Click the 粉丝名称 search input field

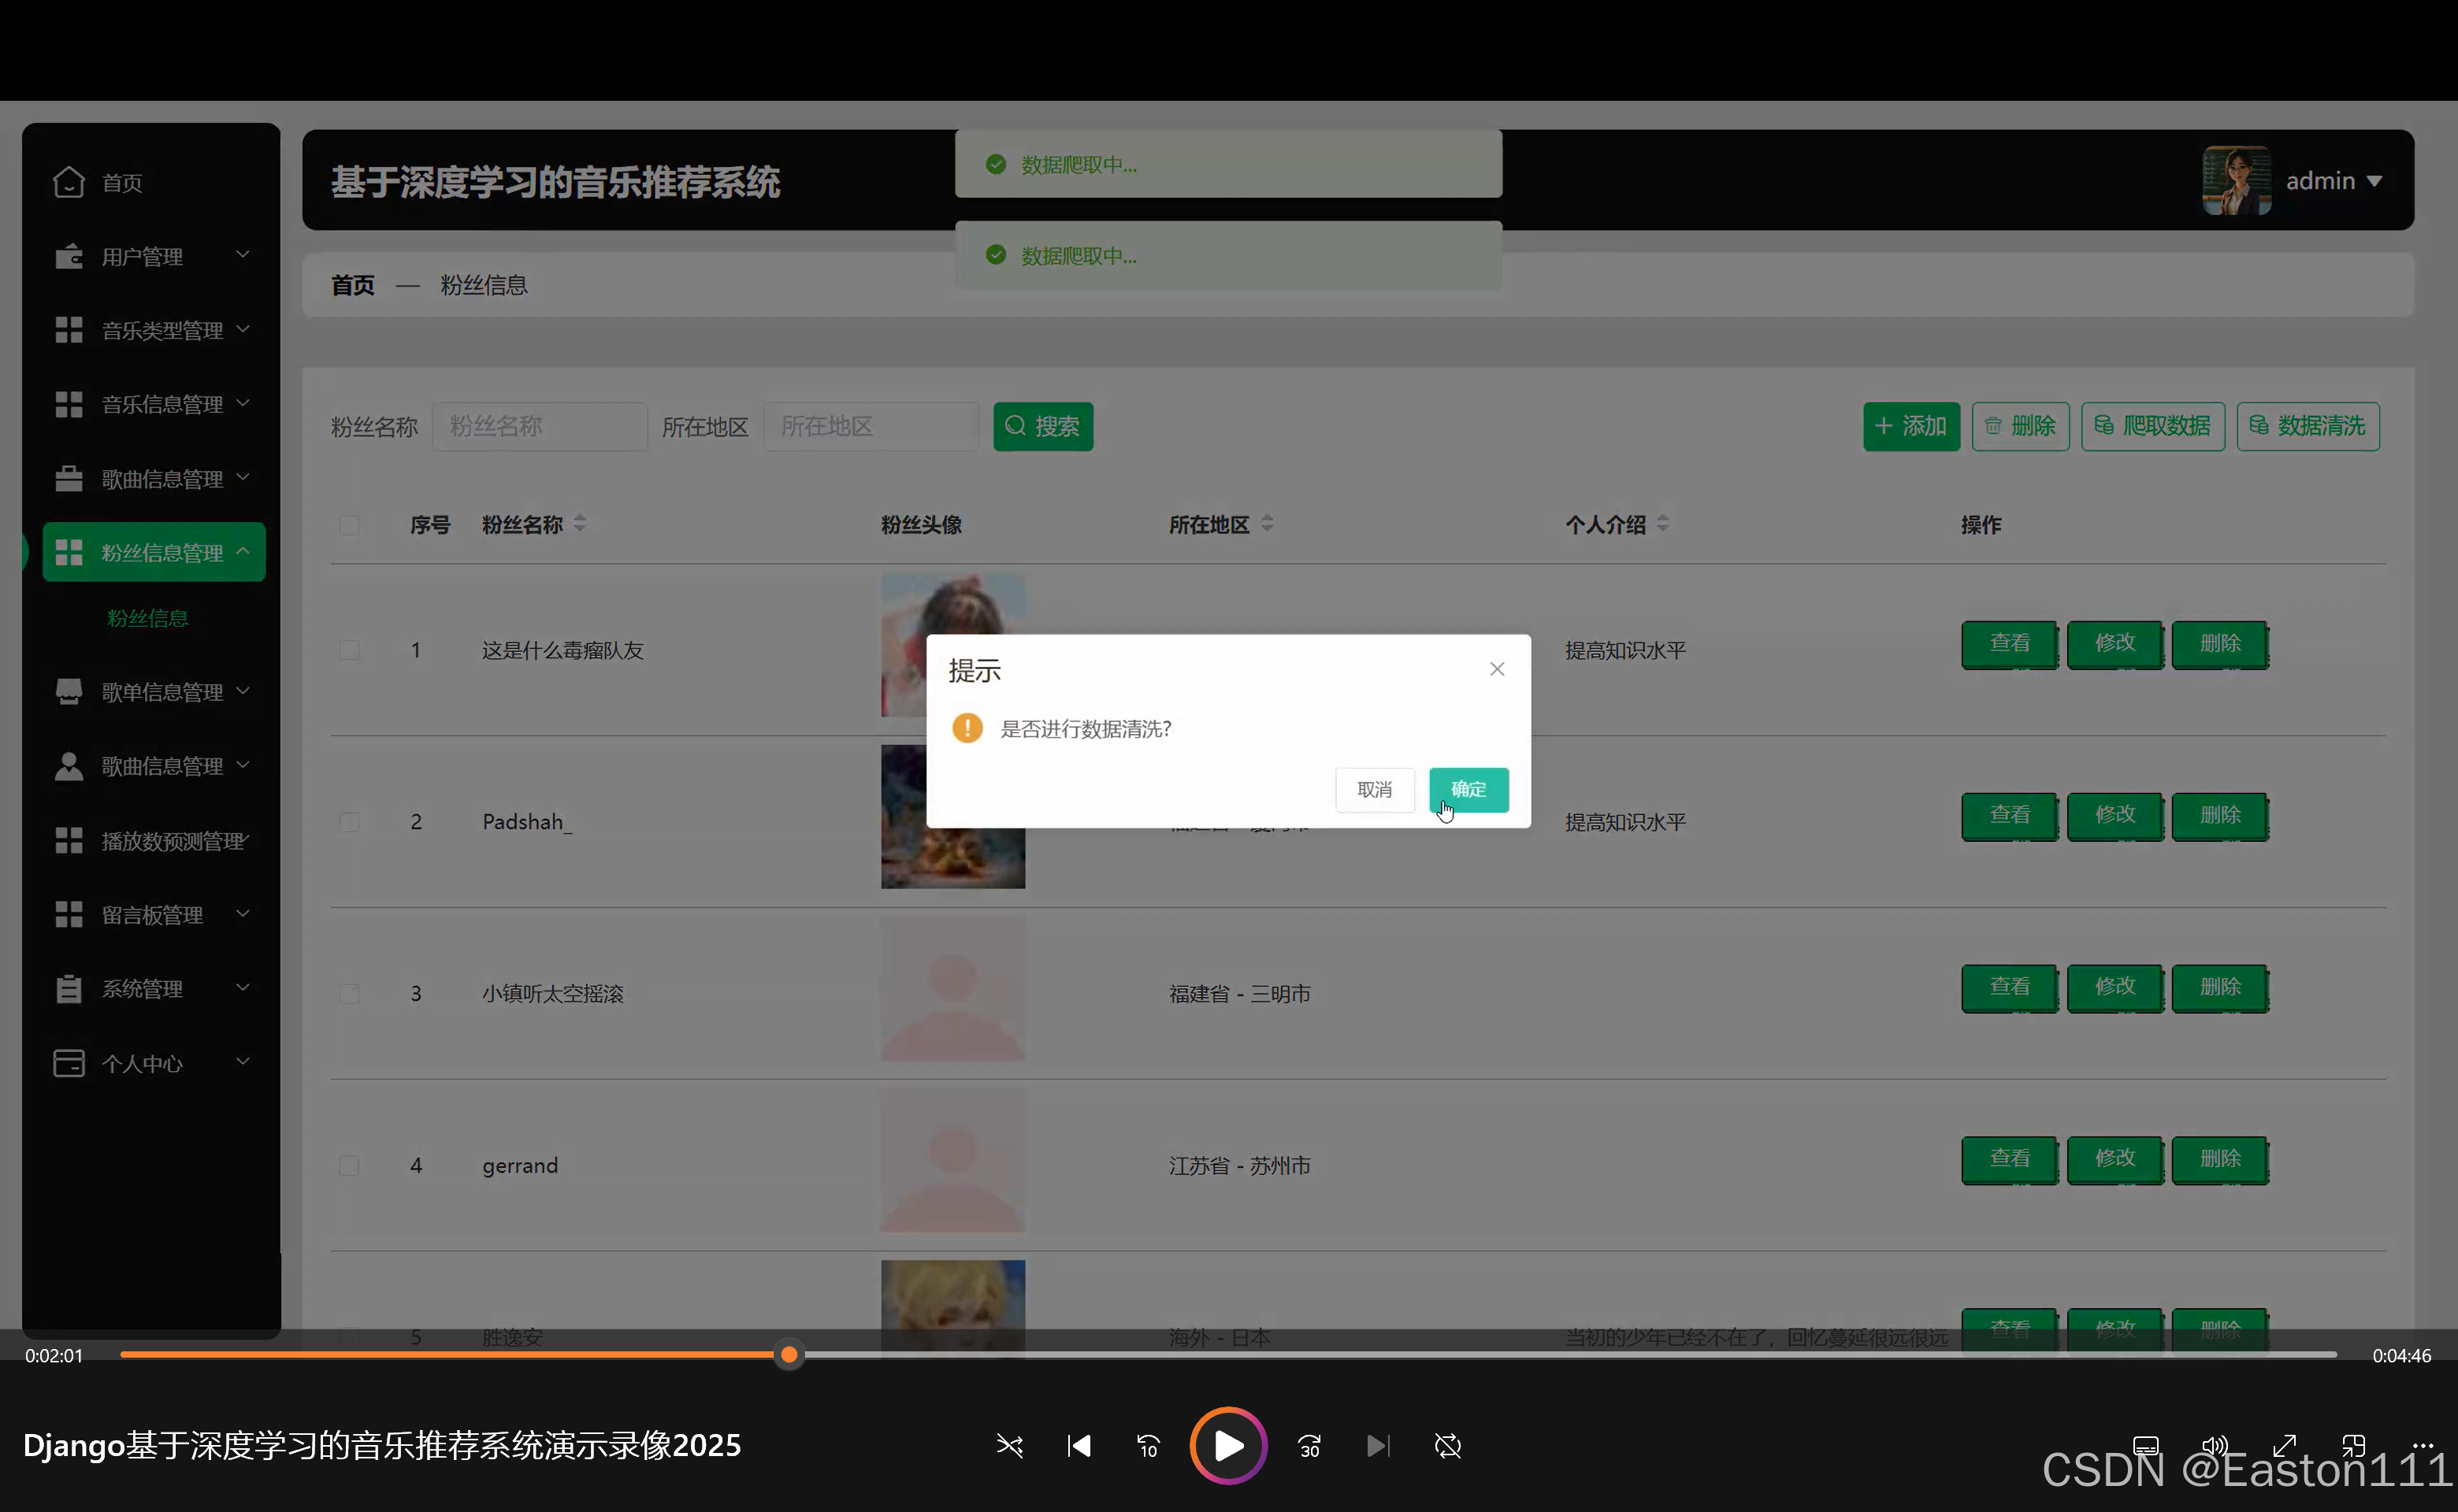[x=539, y=426]
